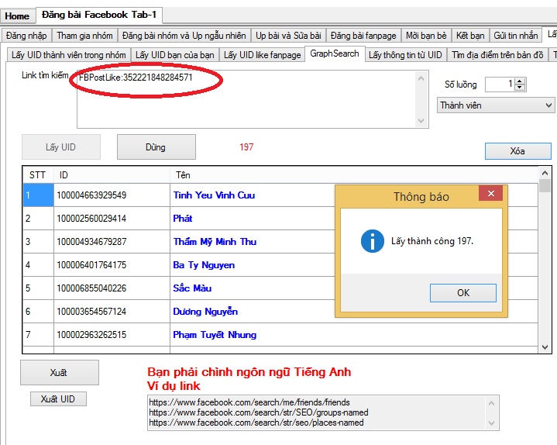Viewport: 557px width, 445px height.
Task: Click the search link box scroll-down arrow
Action: (x=421, y=121)
